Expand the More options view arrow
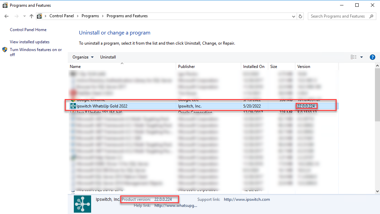Viewport: 380px width, 214px height. tap(362, 57)
